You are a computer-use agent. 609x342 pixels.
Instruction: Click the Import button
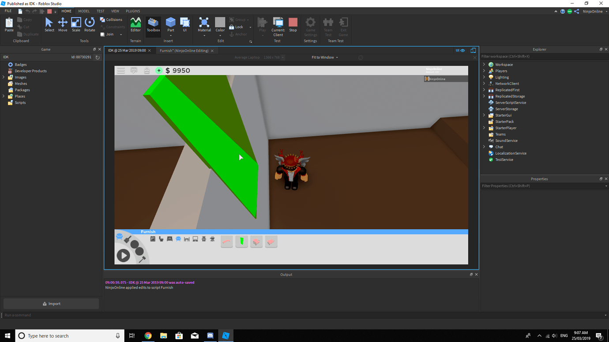(51, 304)
